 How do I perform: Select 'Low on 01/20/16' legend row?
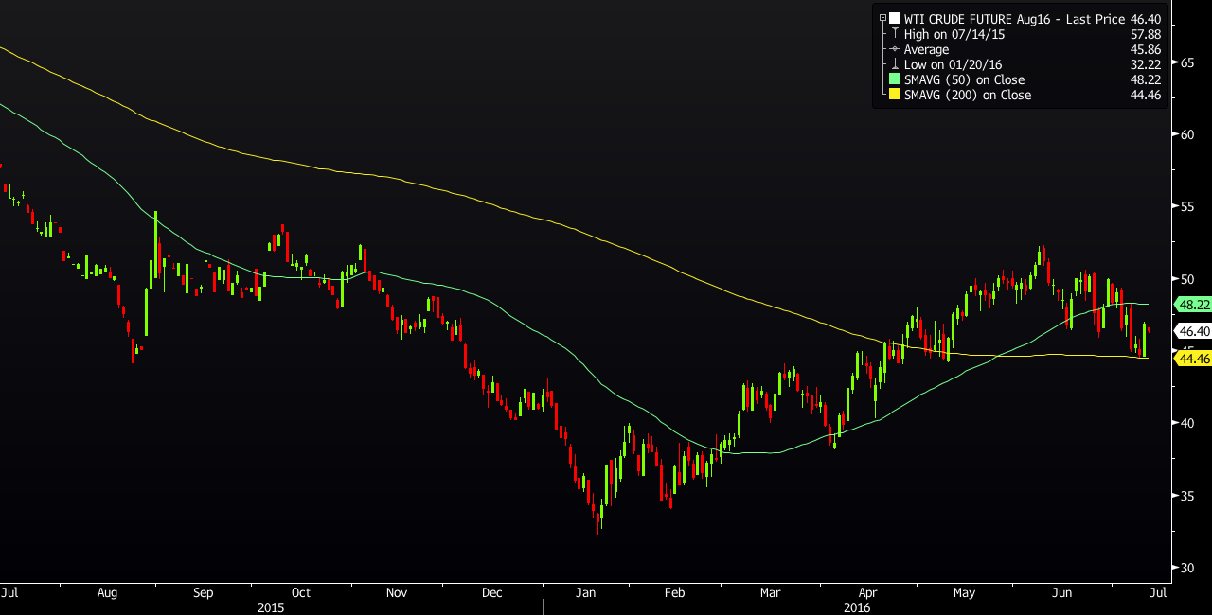pyautogui.click(x=954, y=64)
